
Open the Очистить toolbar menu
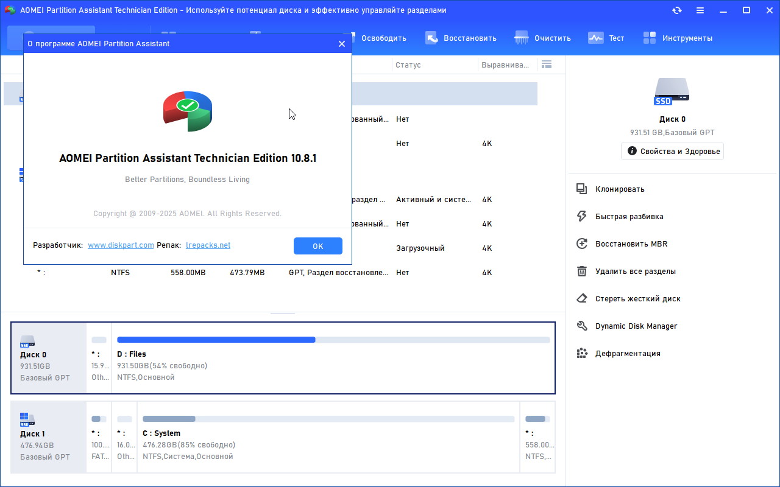tap(543, 38)
